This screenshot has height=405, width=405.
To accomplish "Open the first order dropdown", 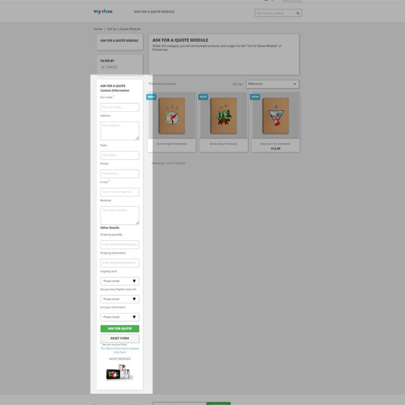I will [x=120, y=317].
